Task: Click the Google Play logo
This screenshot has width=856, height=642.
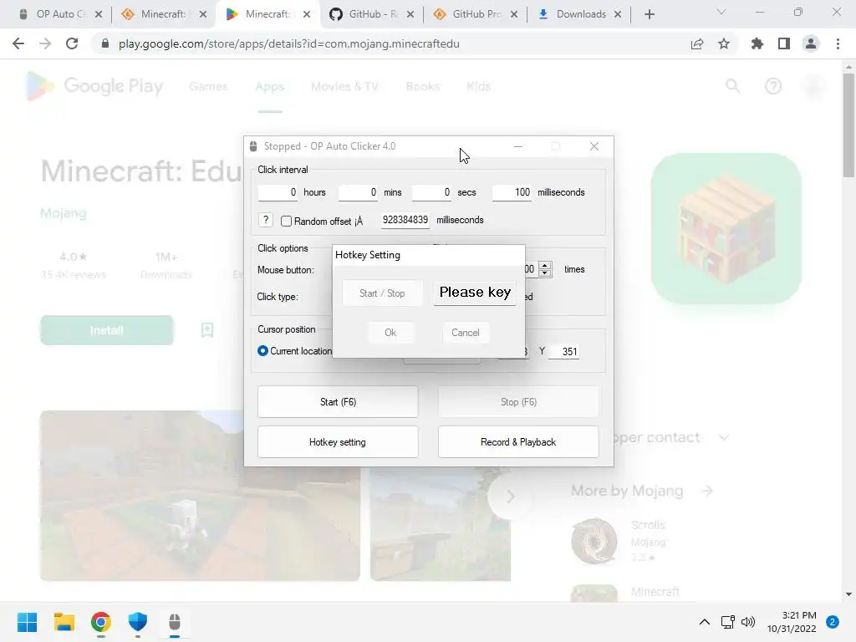Action: coord(94,86)
